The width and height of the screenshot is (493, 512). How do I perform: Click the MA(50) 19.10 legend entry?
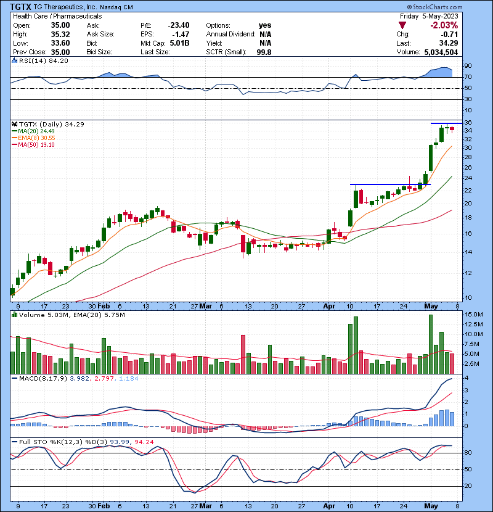point(36,144)
